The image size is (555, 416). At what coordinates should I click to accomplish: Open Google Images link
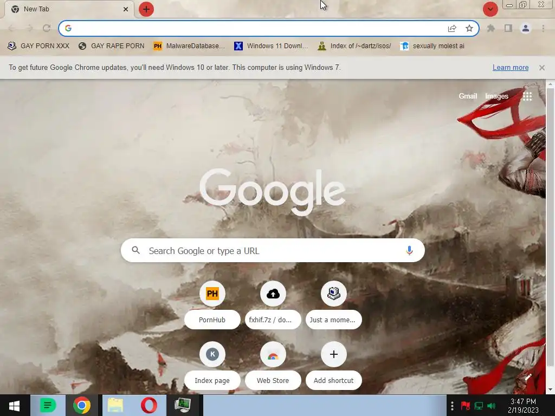click(x=496, y=96)
